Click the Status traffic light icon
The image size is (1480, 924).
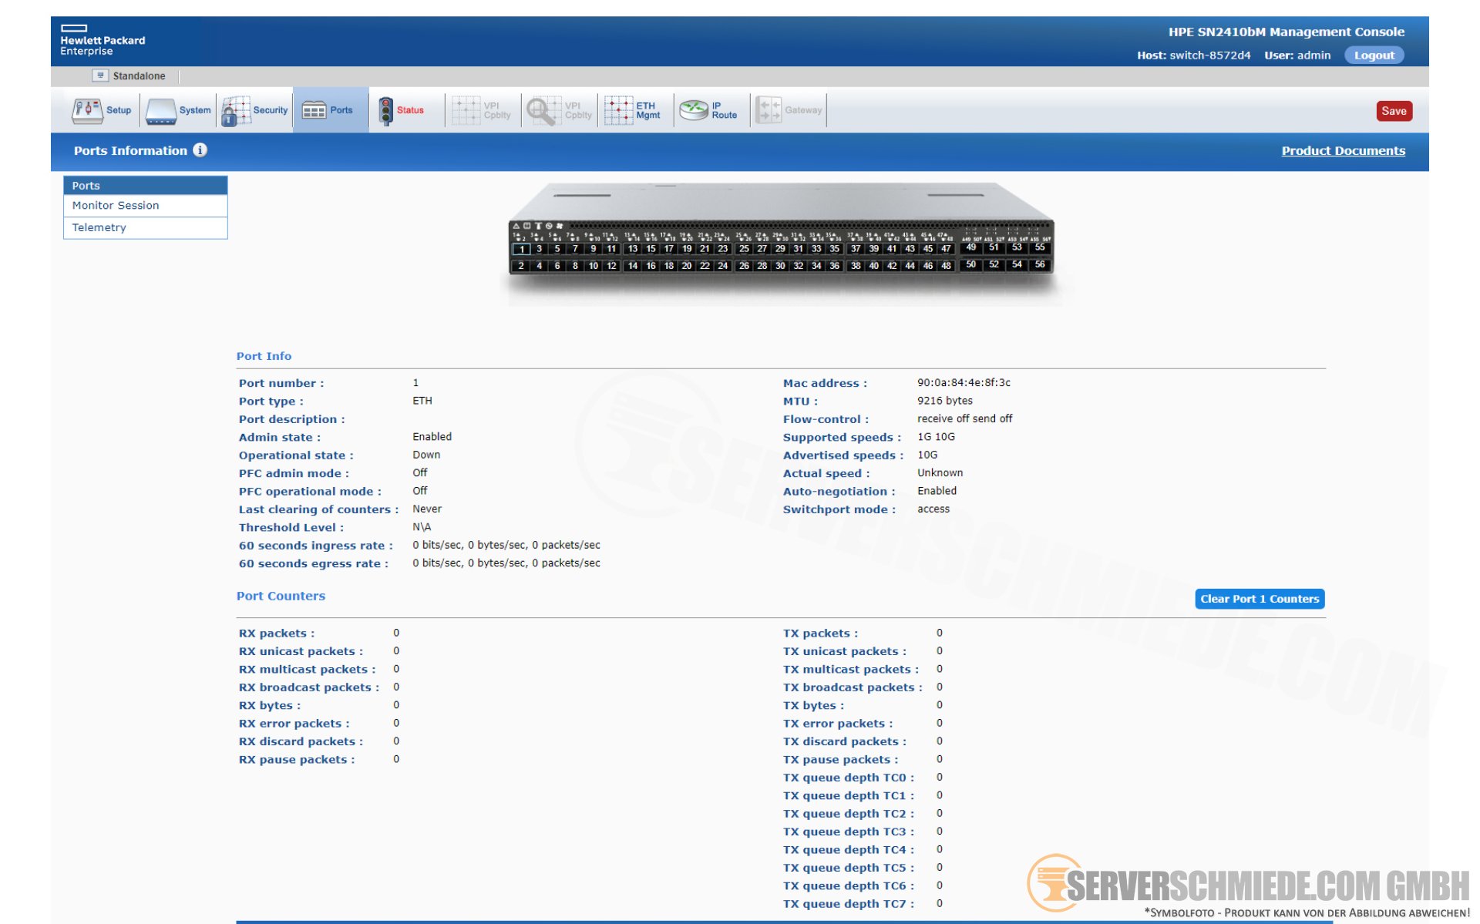[386, 110]
